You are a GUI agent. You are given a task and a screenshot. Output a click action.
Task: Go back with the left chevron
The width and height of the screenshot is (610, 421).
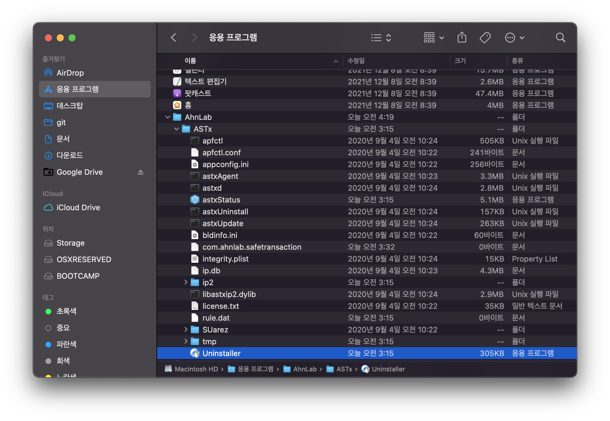[174, 37]
